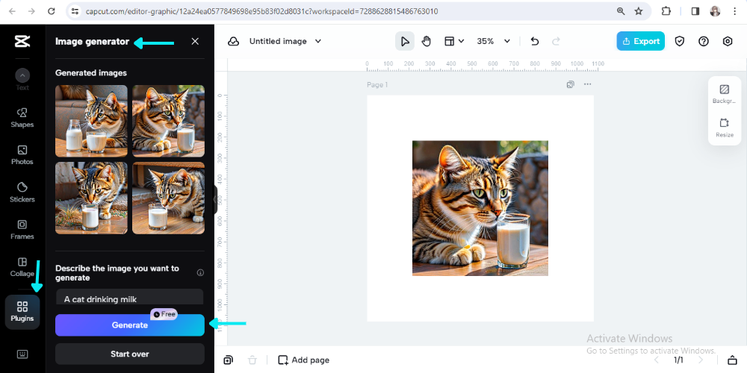This screenshot has height=373, width=747.
Task: Go to the next page arrow
Action: pos(701,360)
